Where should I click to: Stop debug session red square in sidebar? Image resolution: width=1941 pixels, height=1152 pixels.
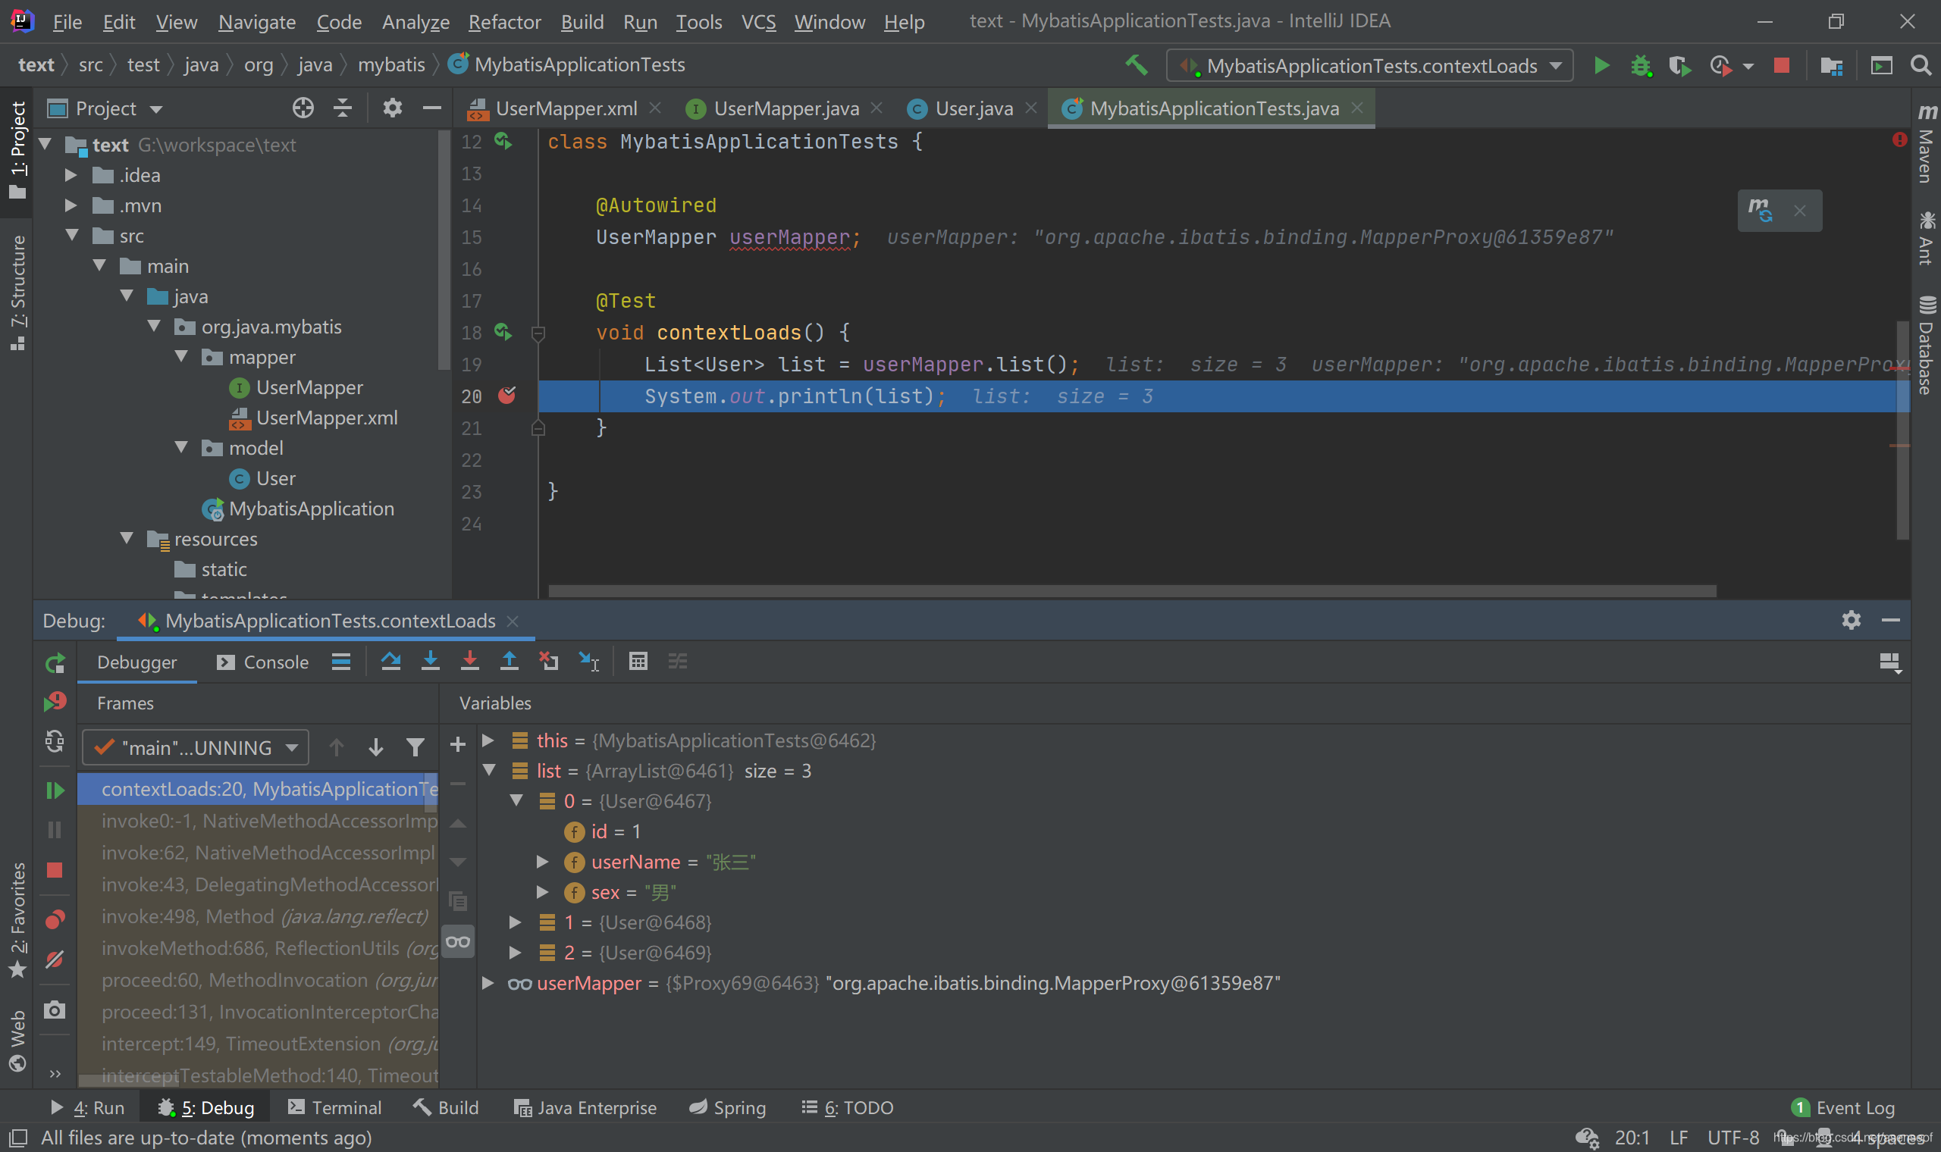[x=55, y=869]
